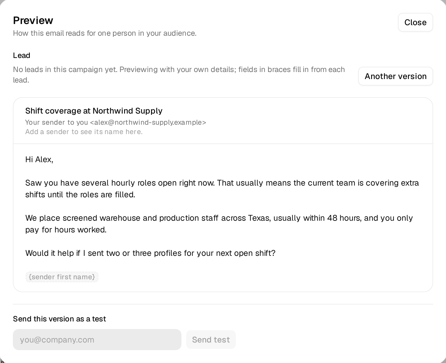Click the paragraph starting "We place screened warehouse"
The height and width of the screenshot is (363, 446).
tap(219, 224)
